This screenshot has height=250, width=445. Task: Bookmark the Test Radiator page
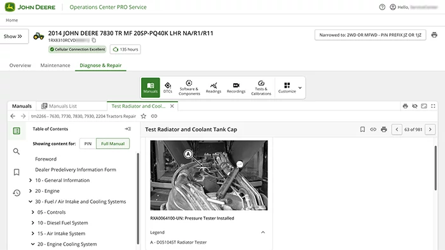click(x=362, y=129)
